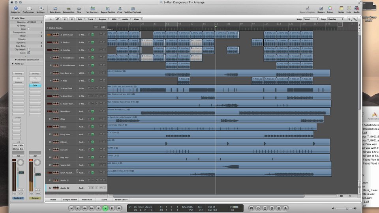379x213 pixels.
Task: Click the Gain insert slot
Action: (x=35, y=86)
